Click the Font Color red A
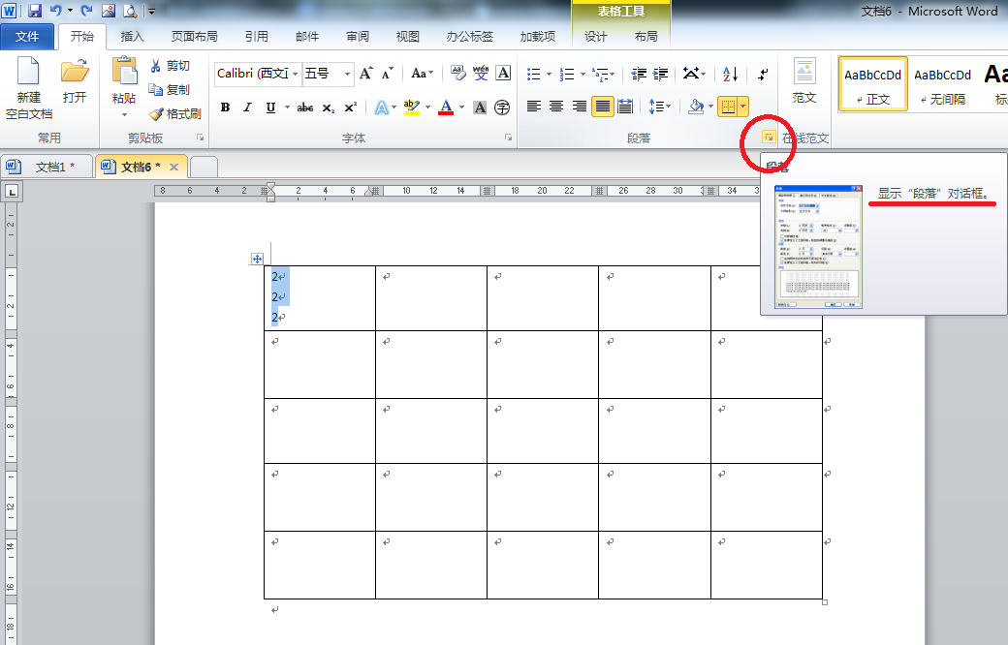This screenshot has height=645, width=1008. coord(446,107)
